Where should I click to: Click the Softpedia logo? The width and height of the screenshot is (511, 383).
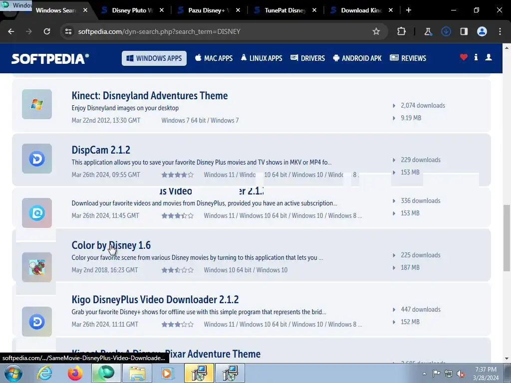50,59
